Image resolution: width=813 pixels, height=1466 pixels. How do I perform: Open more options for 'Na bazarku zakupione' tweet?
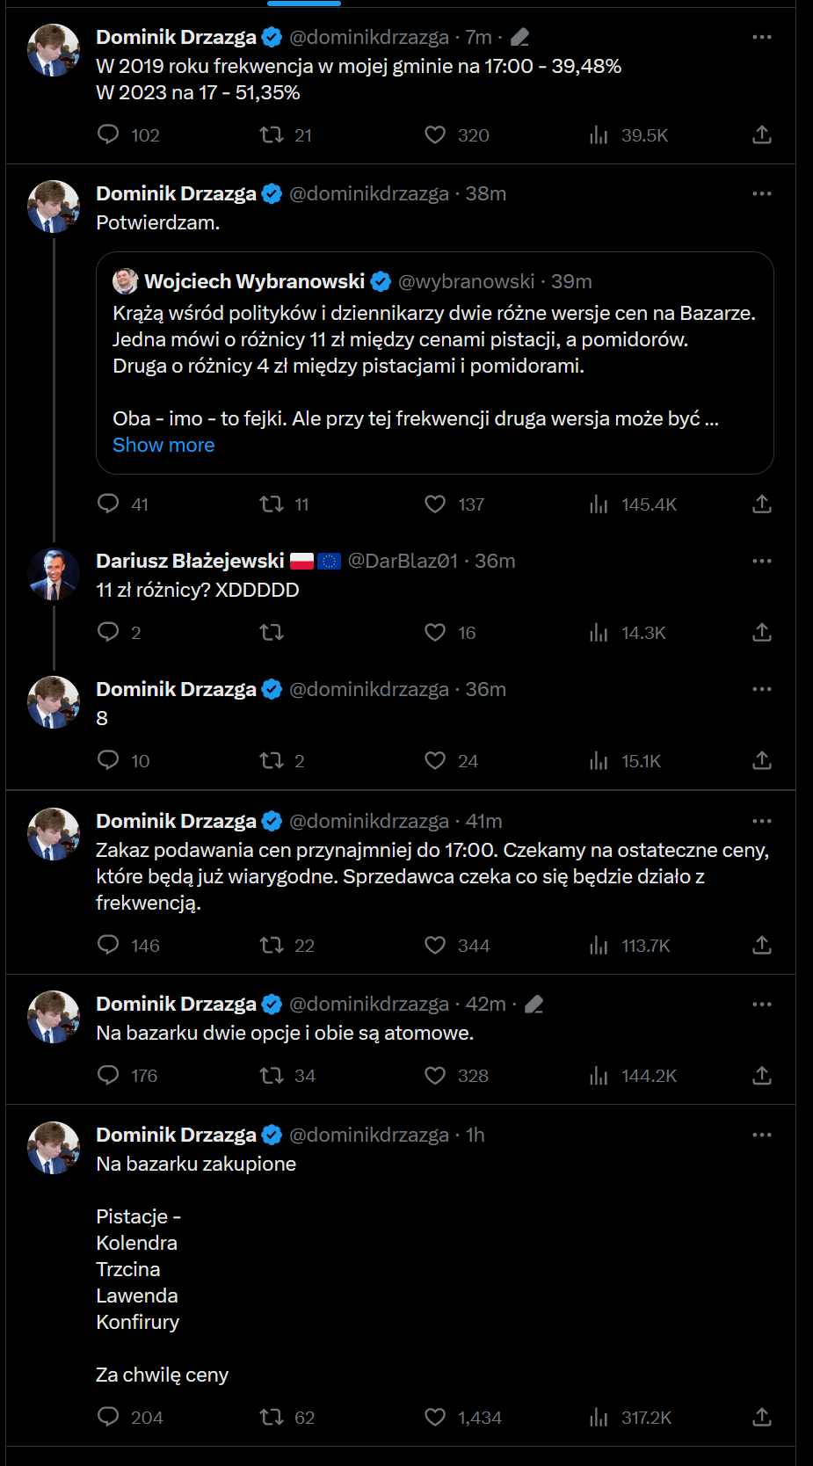pos(762,1135)
